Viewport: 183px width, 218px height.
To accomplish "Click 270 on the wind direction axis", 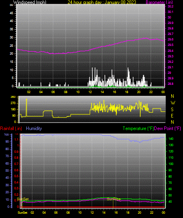I will (13, 103).
